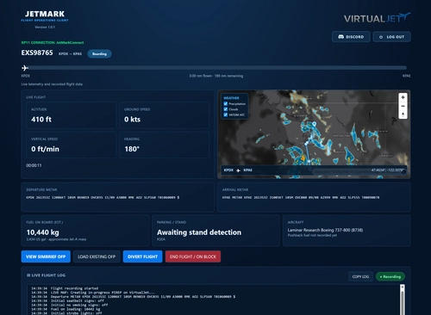Click the Fuel on loading log line
The height and width of the screenshot is (315, 431).
66,309
